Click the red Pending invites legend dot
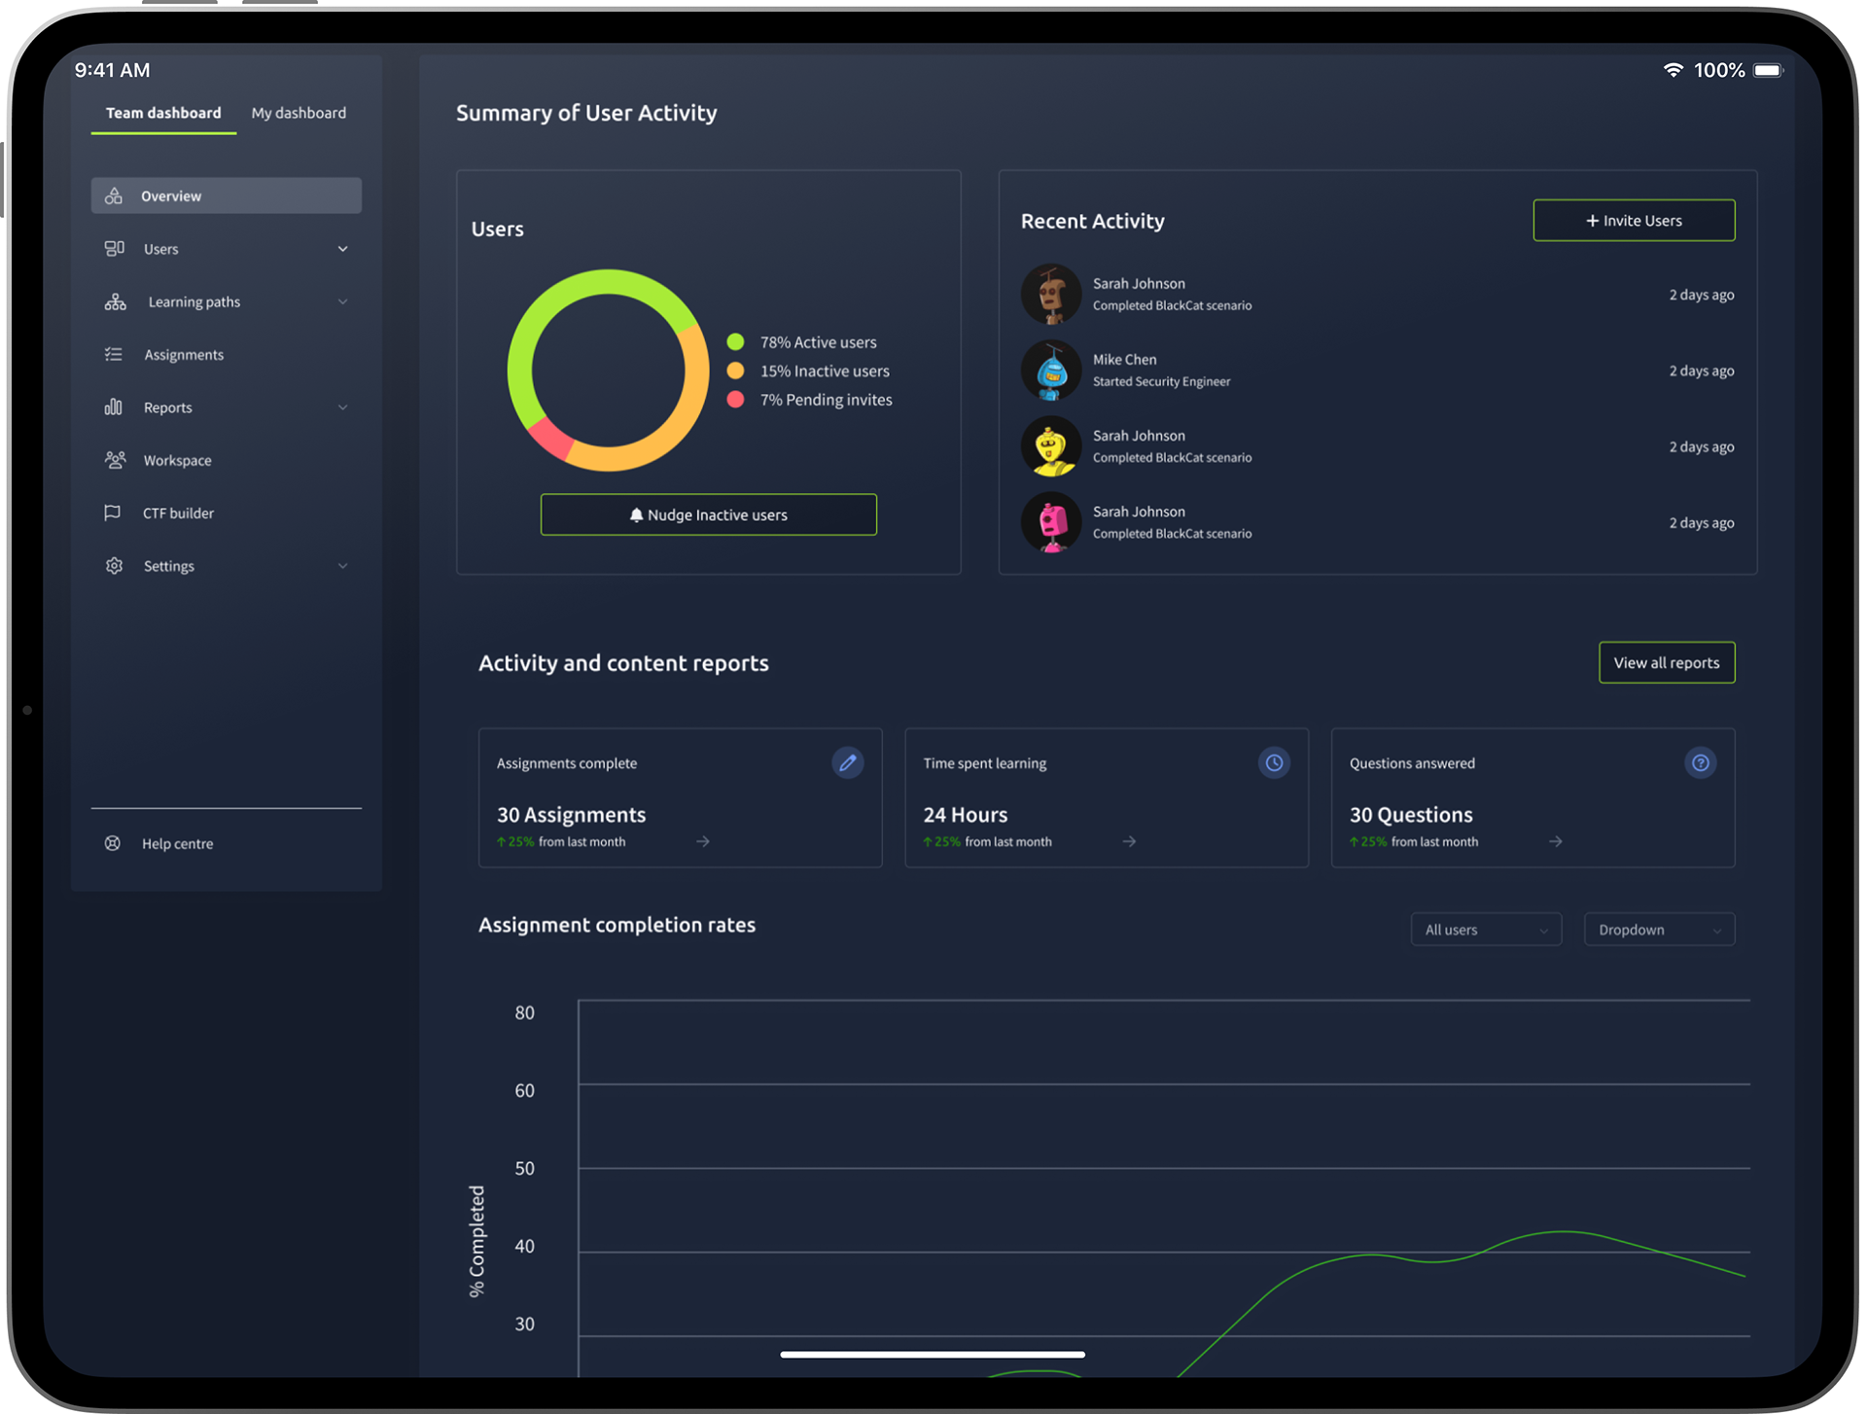 click(x=735, y=400)
